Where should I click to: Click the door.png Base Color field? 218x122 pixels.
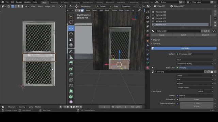click(194, 68)
